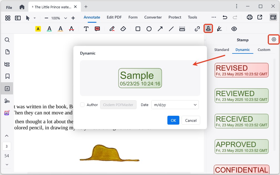Screen dimensions: 280x175
Task: Expand the cursor tool dropdown arrow
Action: point(35,18)
